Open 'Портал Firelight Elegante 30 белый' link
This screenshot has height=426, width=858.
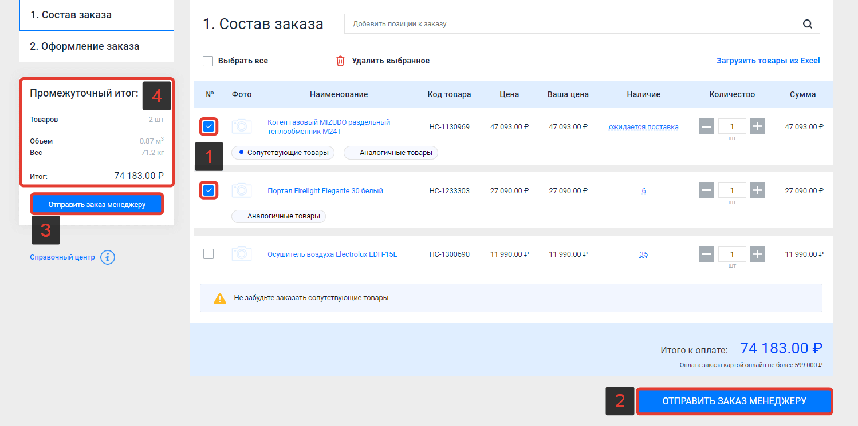tap(325, 190)
